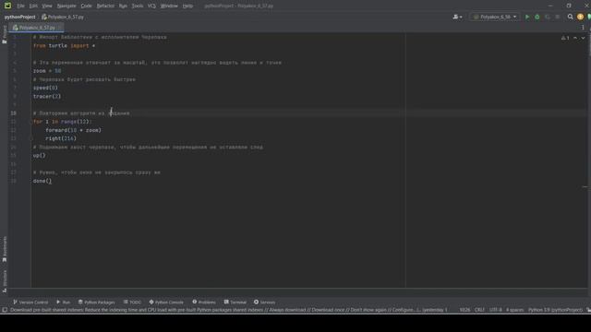Image resolution: width=591 pixels, height=332 pixels.
Task: Go to previous highlighted problem arrow
Action: [x=575, y=38]
